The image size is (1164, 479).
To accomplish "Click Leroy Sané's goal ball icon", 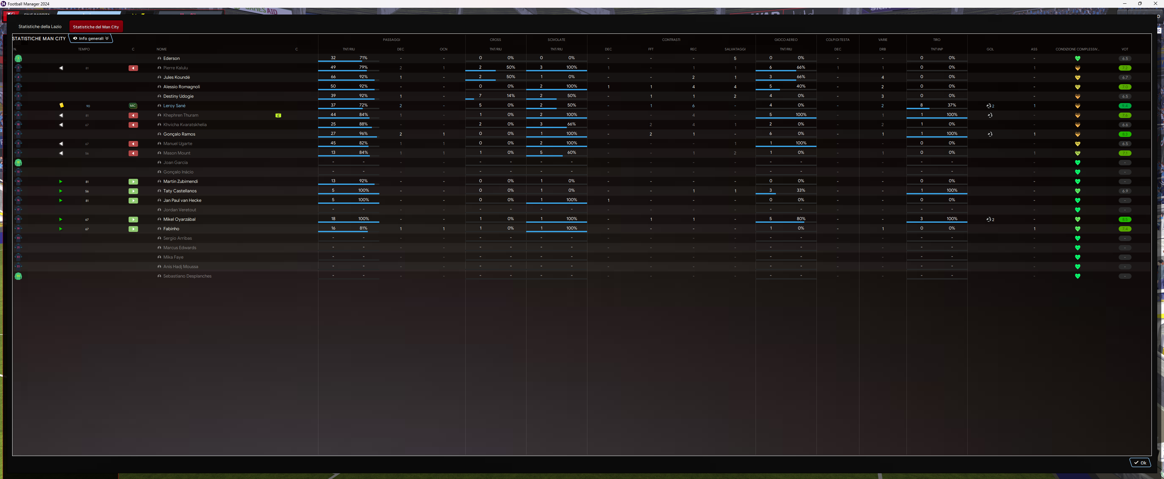I will 989,106.
